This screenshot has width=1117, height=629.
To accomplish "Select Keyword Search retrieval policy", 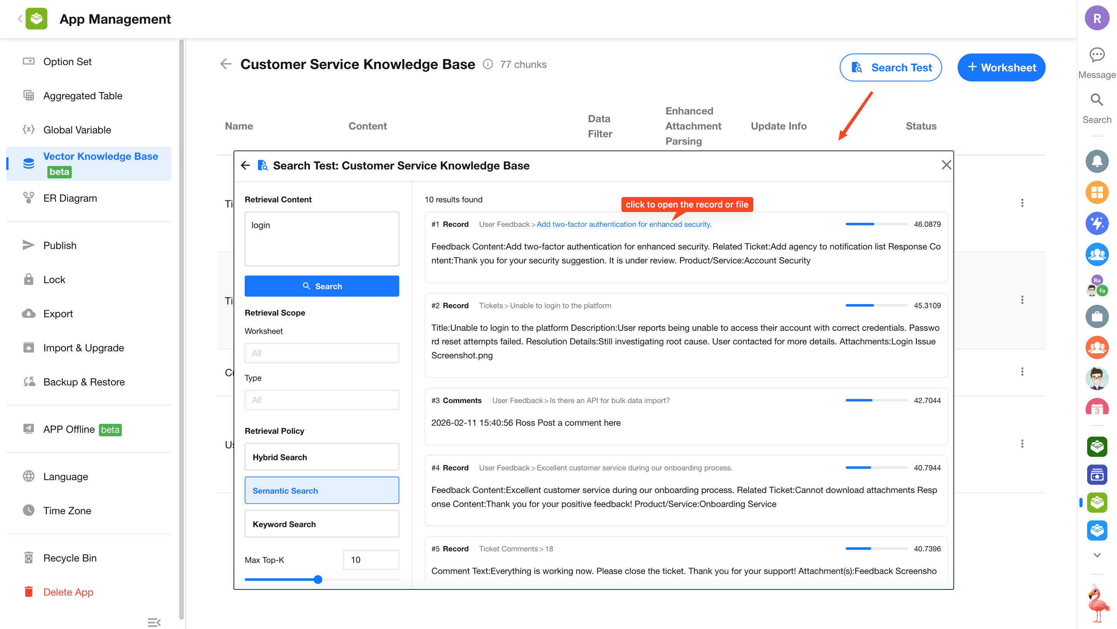I will 321,524.
